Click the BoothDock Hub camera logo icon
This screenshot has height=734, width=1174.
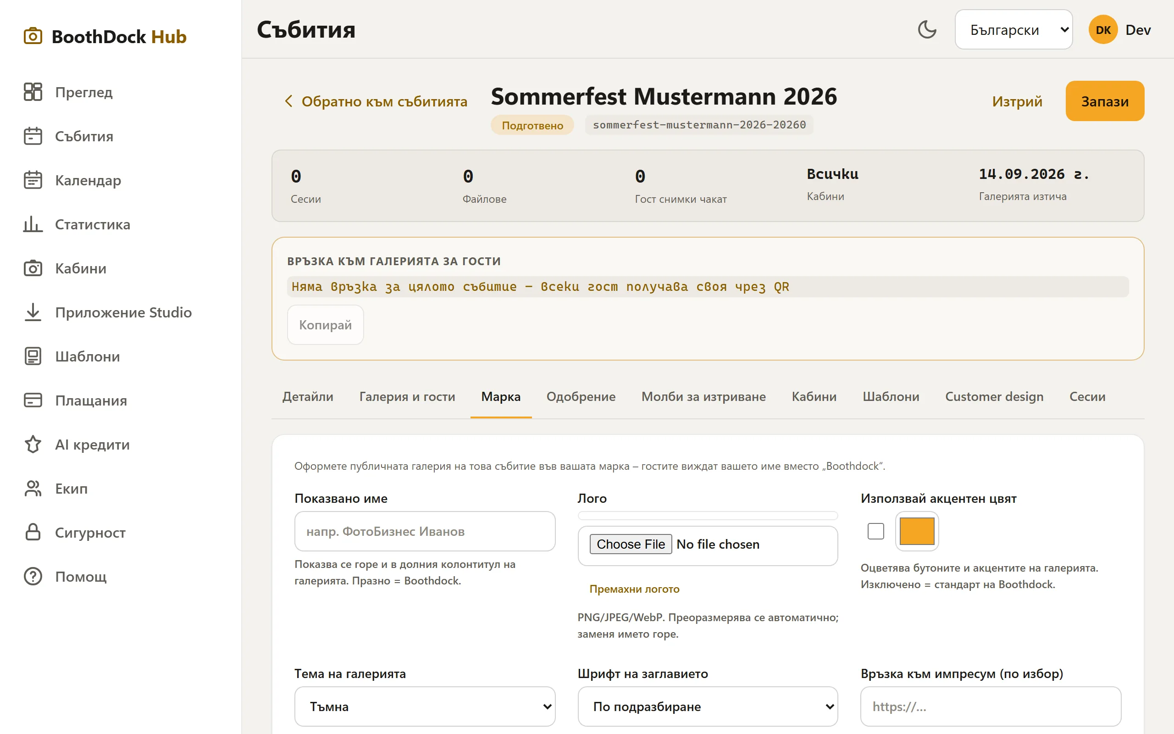coord(33,36)
